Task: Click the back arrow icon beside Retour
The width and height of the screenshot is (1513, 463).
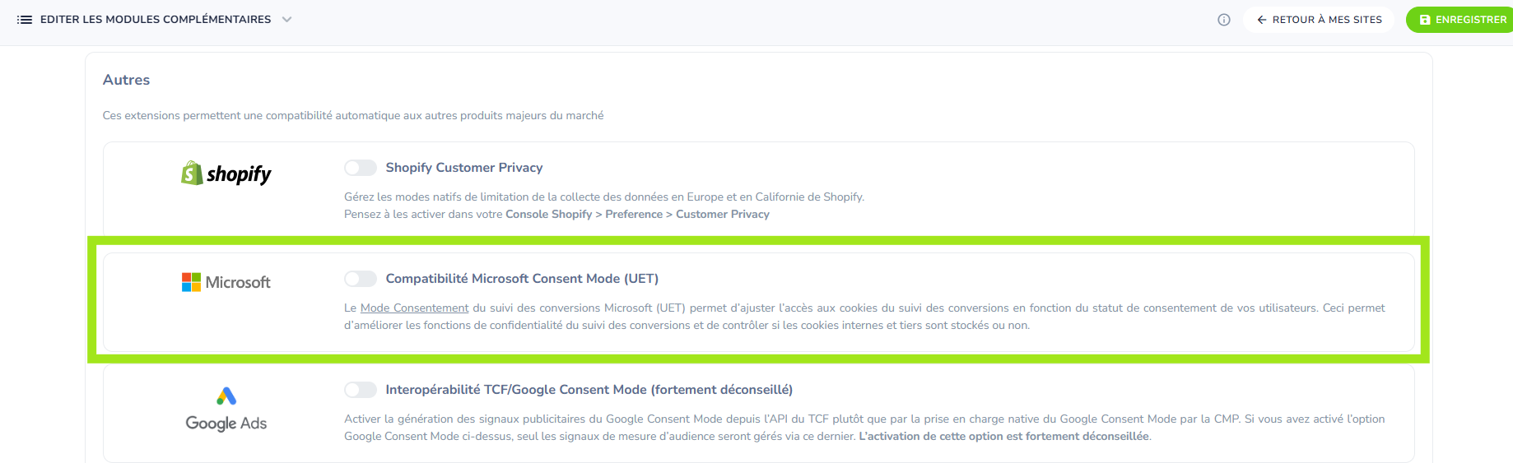Action: pyautogui.click(x=1261, y=20)
